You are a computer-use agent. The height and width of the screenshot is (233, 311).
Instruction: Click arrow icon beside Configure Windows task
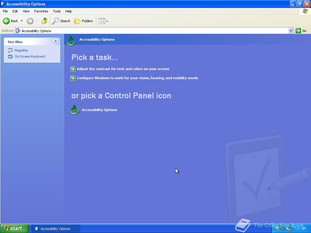coord(73,78)
